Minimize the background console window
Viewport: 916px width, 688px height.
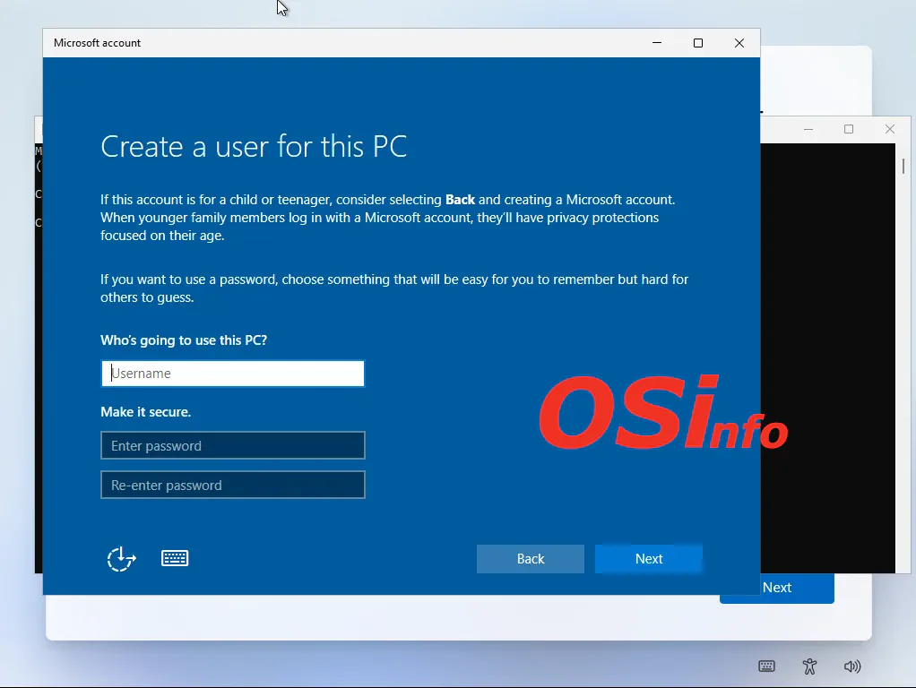pos(808,130)
